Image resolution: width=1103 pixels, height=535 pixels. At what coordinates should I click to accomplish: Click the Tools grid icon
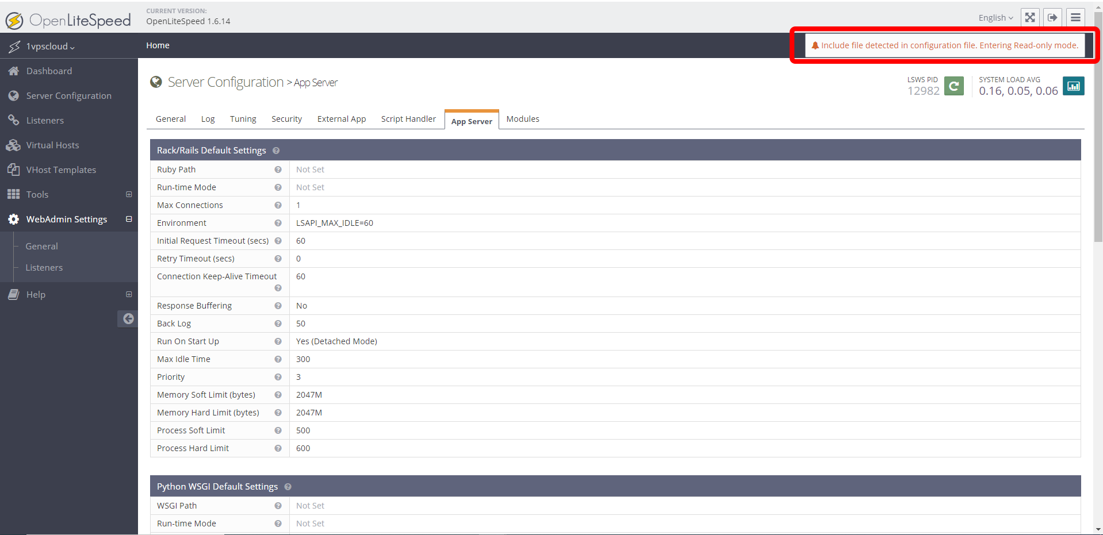pos(13,194)
